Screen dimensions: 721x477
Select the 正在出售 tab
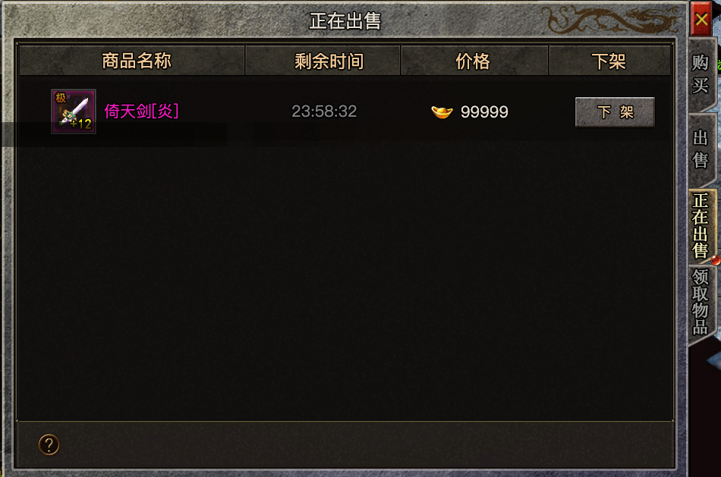click(701, 226)
